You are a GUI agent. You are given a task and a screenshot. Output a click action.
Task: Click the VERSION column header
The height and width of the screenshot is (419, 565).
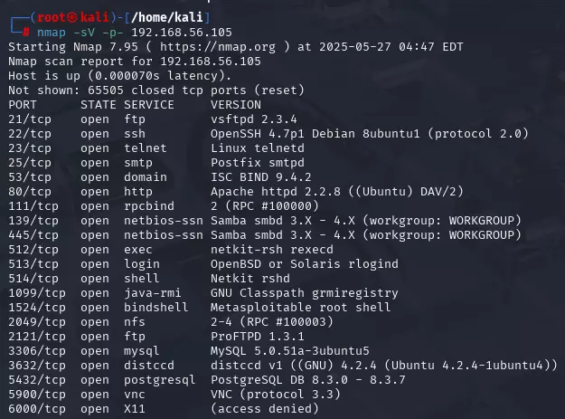236,105
